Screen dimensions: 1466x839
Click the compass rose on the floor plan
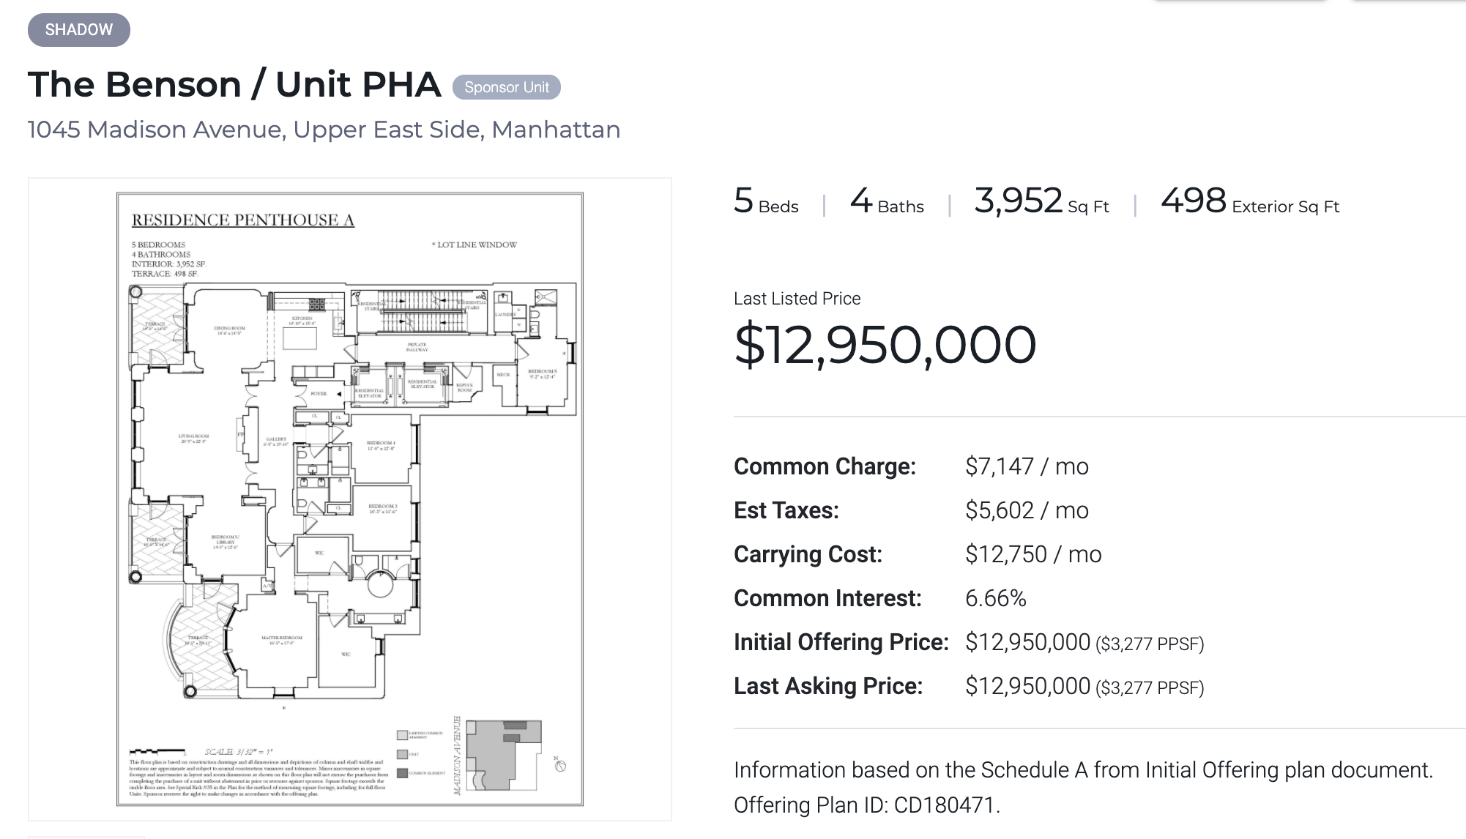click(x=560, y=767)
